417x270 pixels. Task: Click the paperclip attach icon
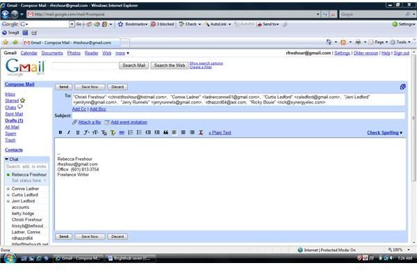coord(75,122)
